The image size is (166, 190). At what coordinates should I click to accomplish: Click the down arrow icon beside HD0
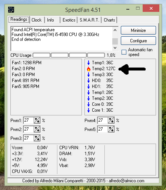pos(89,81)
